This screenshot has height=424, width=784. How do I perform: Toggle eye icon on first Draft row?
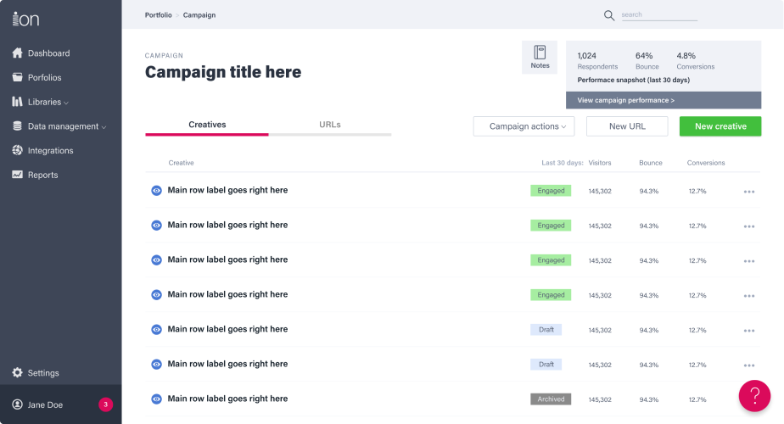(x=156, y=330)
